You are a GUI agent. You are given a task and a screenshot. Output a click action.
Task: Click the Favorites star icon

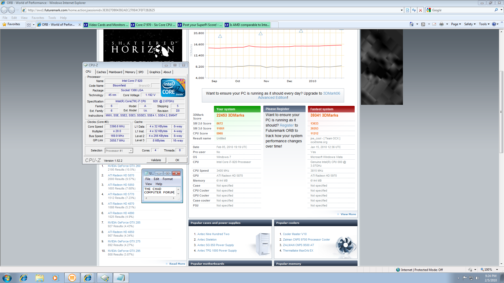coord(4,24)
